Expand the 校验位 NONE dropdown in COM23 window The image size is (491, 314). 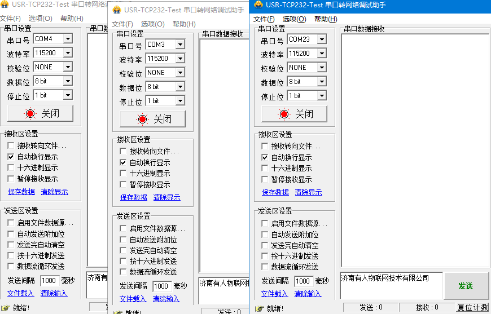click(322, 68)
